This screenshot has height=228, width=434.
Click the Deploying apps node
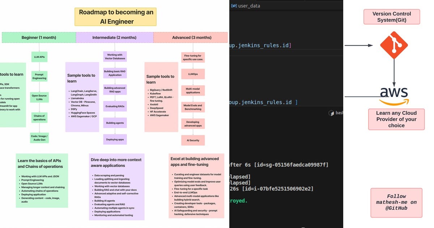pyautogui.click(x=115, y=139)
